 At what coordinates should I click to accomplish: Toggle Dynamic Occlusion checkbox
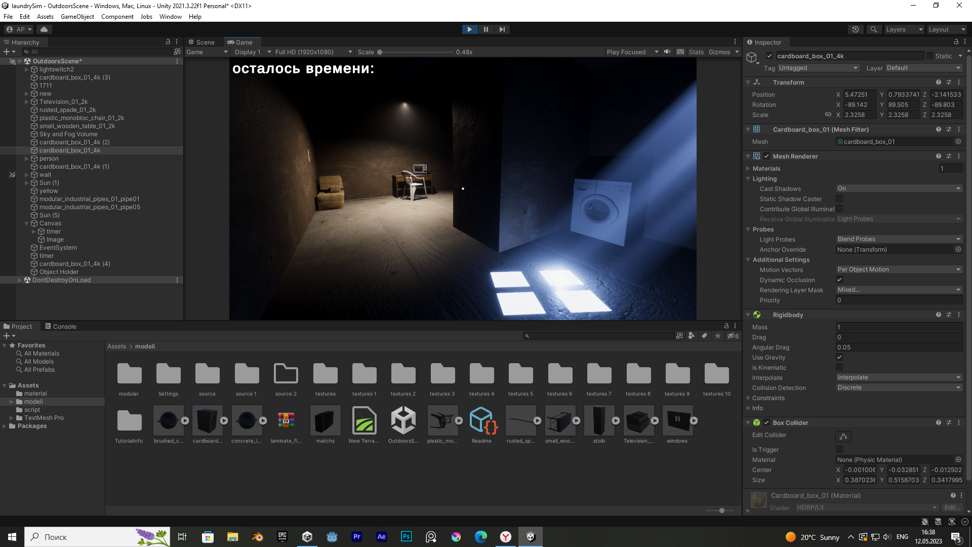(x=839, y=280)
